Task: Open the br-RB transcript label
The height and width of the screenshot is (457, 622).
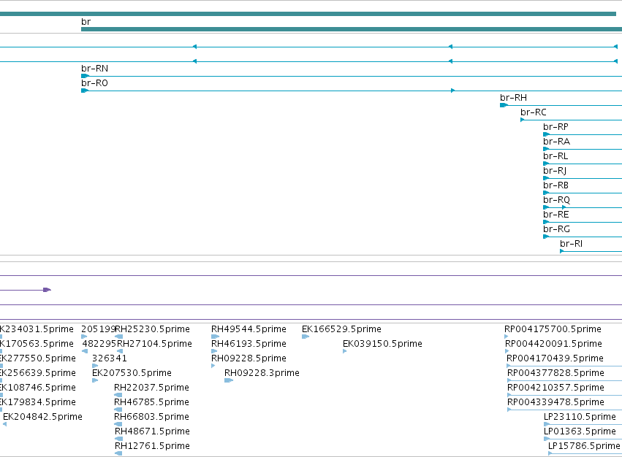Action: tap(555, 185)
